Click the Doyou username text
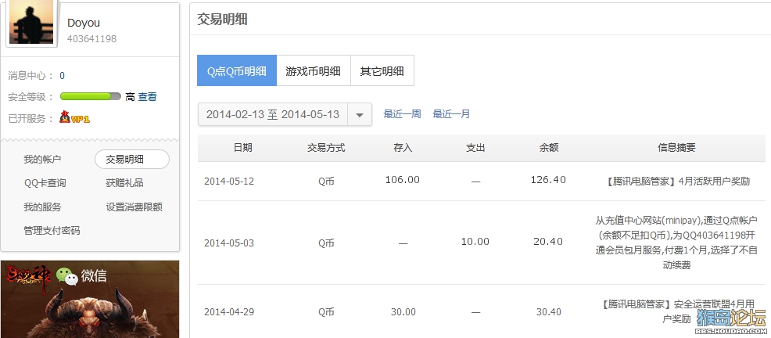The image size is (771, 338). (x=84, y=23)
